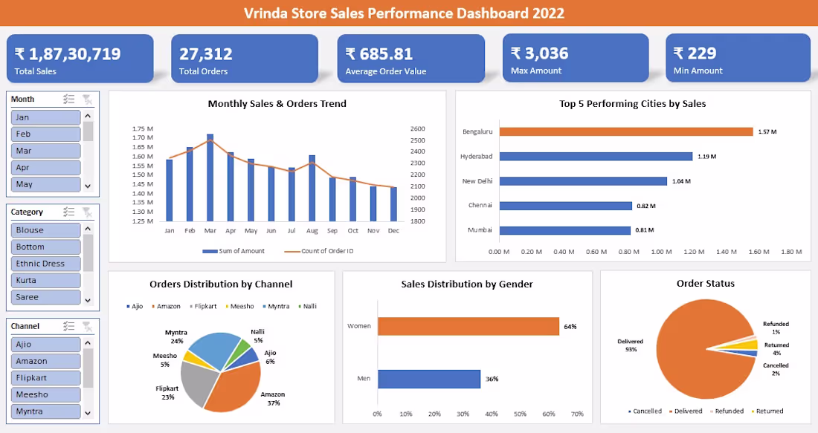Toggle multi-select on Month slicer

69,99
